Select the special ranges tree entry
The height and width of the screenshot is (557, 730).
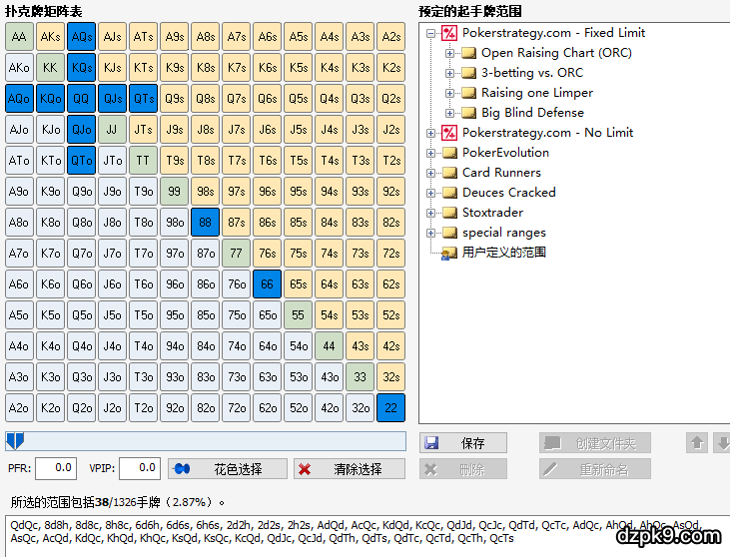coord(503,233)
